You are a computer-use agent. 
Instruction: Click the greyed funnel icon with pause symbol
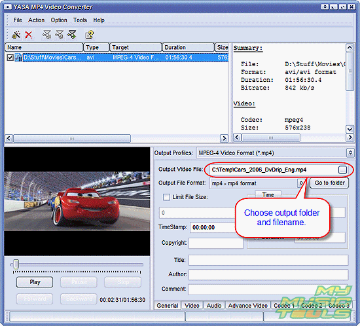click(60, 35)
